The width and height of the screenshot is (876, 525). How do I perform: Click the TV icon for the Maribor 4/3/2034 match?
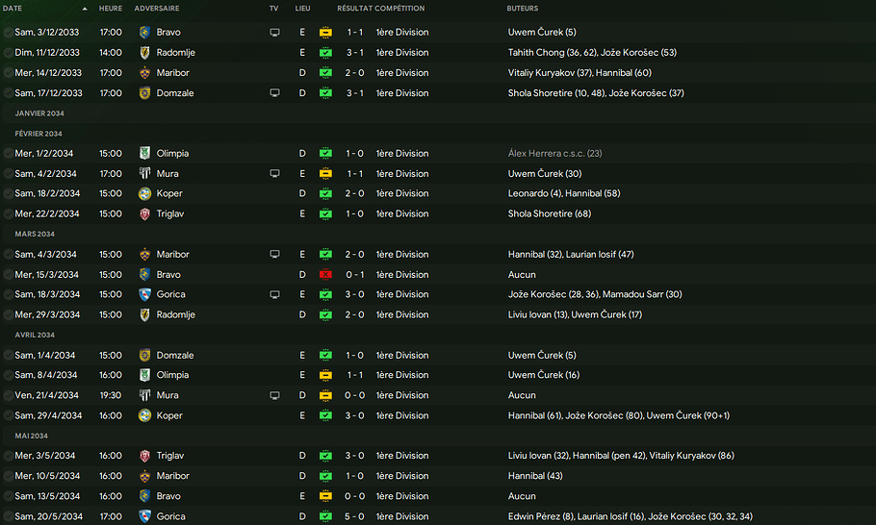pos(274,255)
